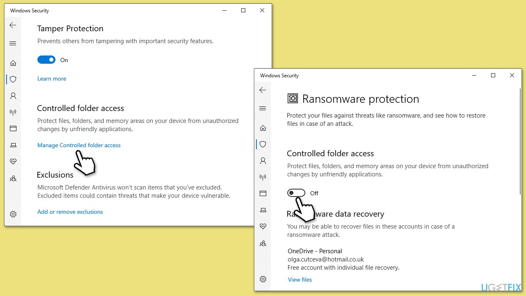Open Settings gear in right window sidebar
Image resolution: width=526 pixels, height=296 pixels.
[263, 279]
